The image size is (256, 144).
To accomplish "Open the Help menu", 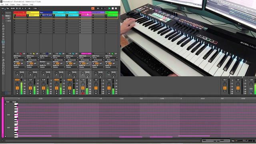I will (31, 4).
